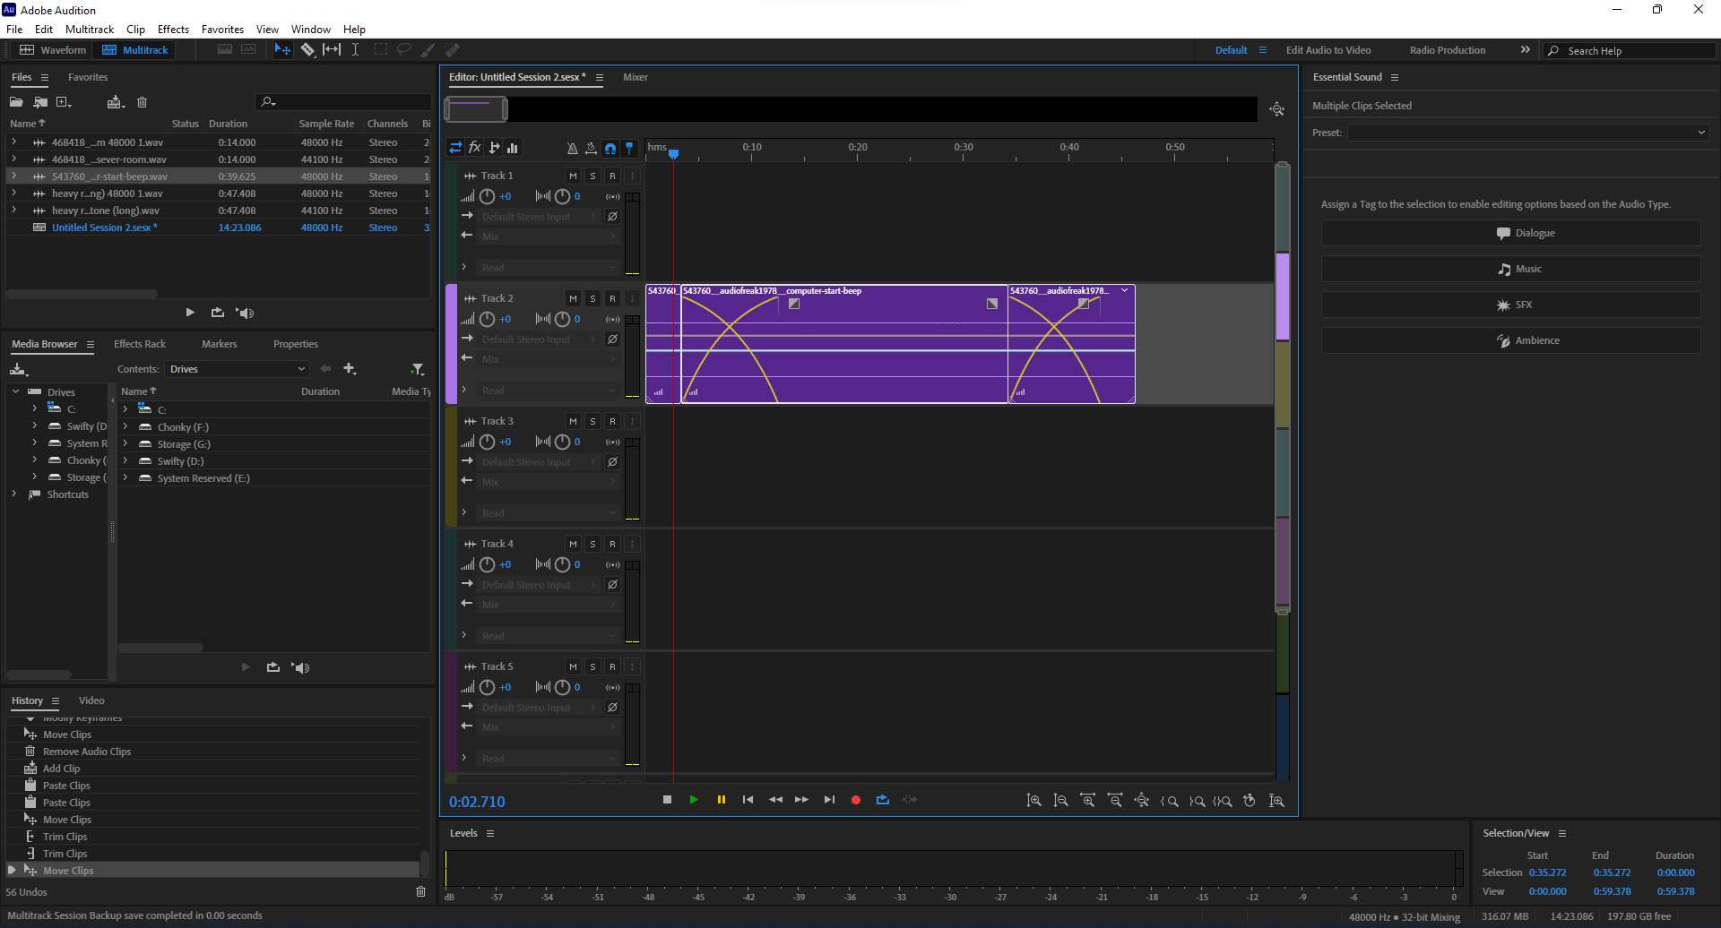Open the Contents Drives dropdown

click(x=238, y=369)
